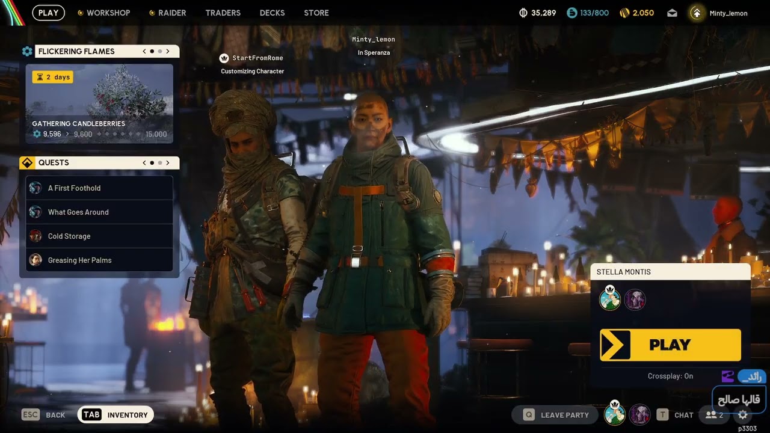Click the yellow PLAY button
This screenshot has width=770, height=433.
670,345
